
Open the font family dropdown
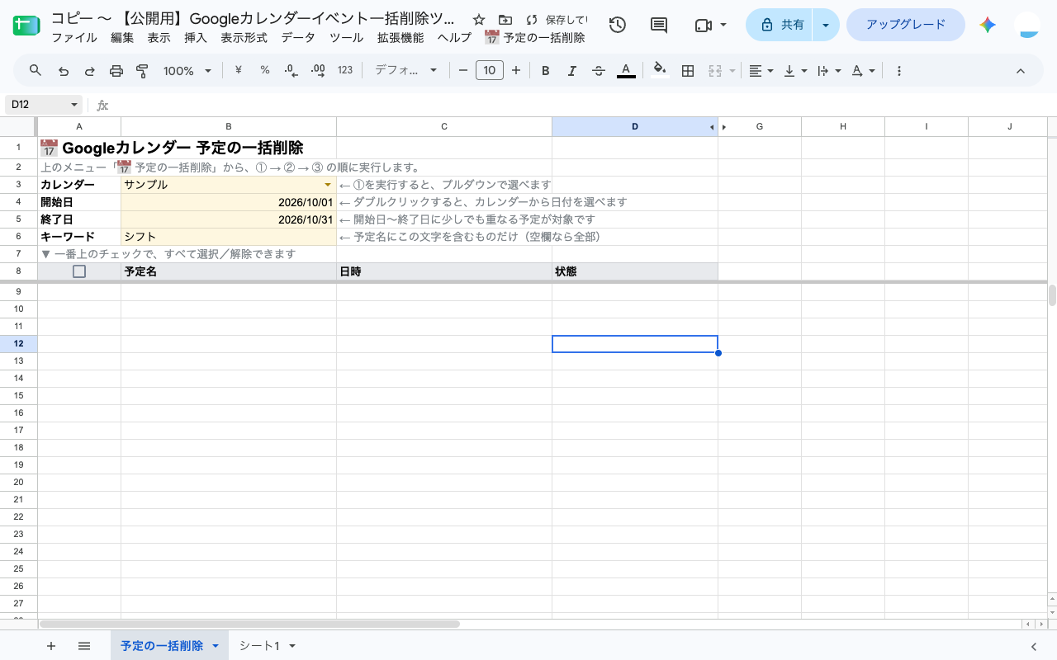coord(405,71)
